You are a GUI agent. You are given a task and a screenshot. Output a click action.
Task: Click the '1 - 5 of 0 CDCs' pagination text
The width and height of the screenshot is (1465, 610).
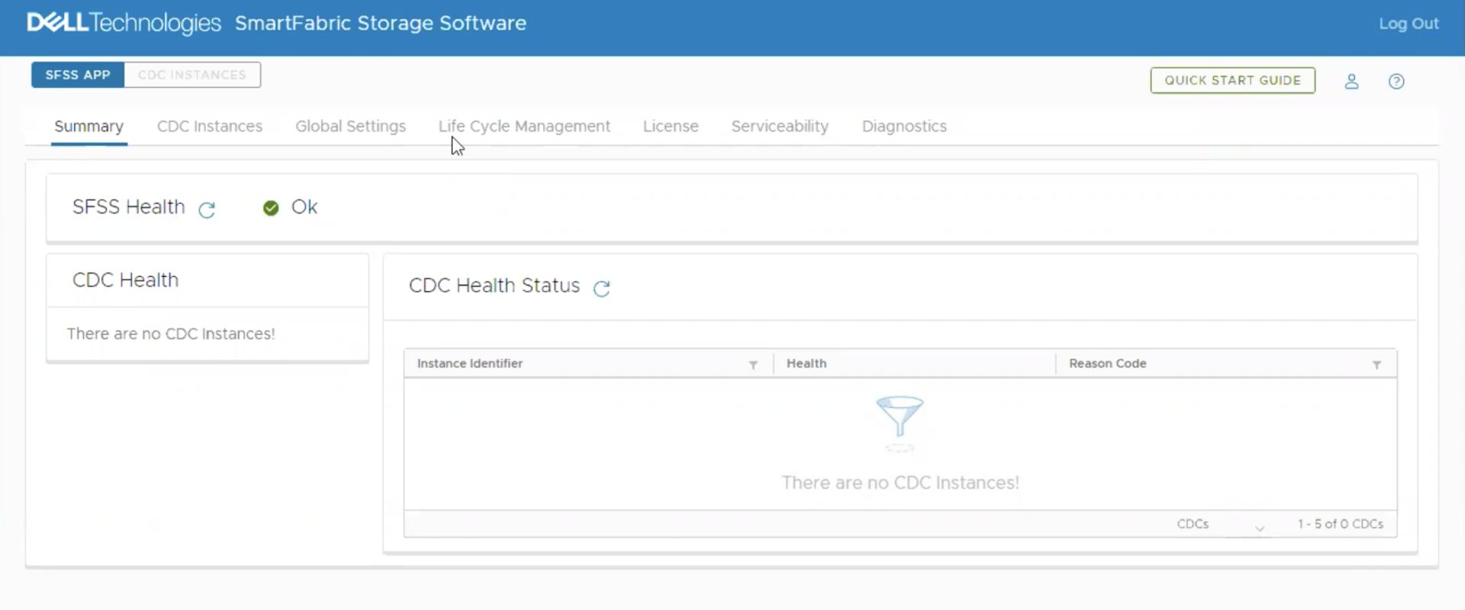click(1341, 524)
